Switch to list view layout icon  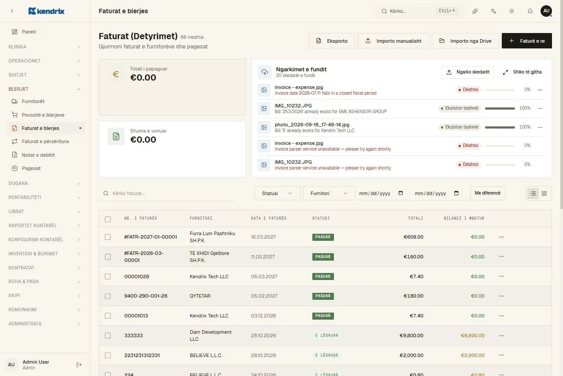pyautogui.click(x=533, y=193)
